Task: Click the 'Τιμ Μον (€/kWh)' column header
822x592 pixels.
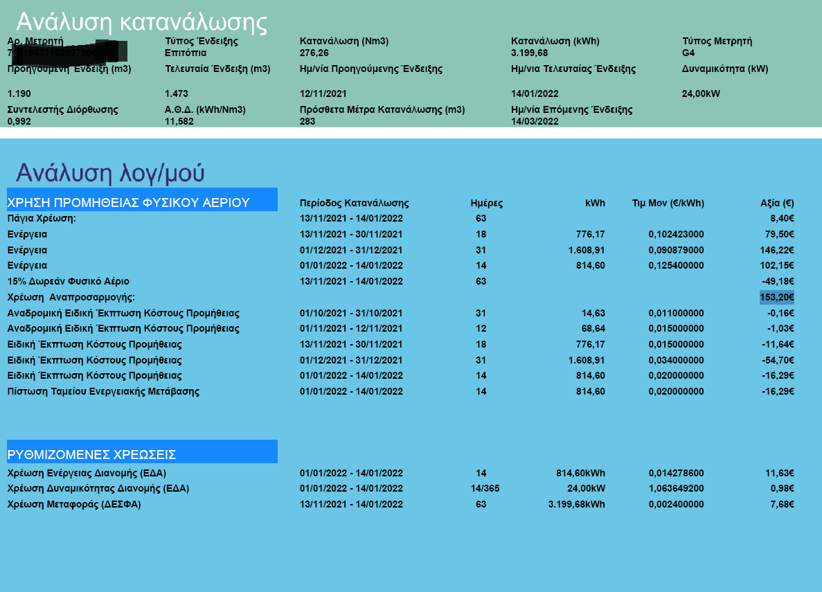Action: [668, 203]
